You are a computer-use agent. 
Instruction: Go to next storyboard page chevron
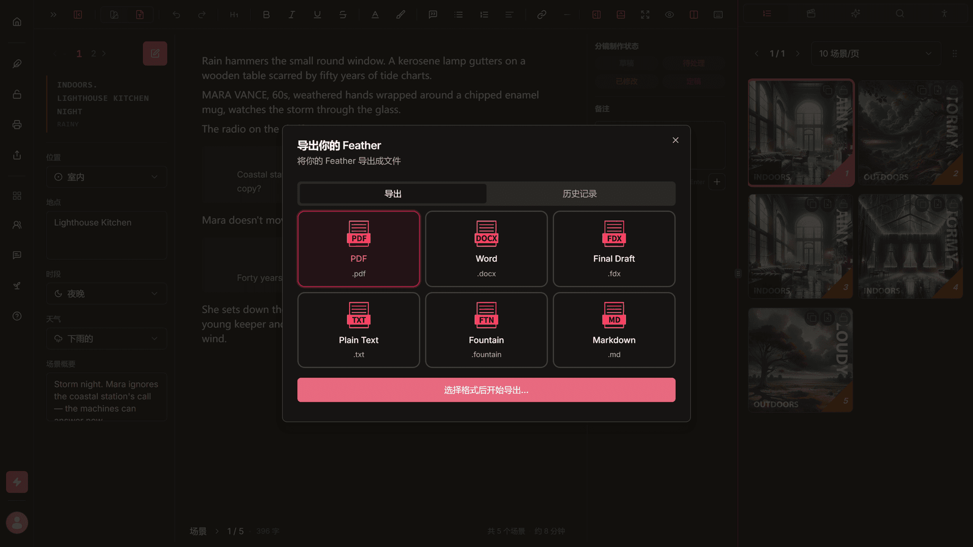pyautogui.click(x=798, y=53)
